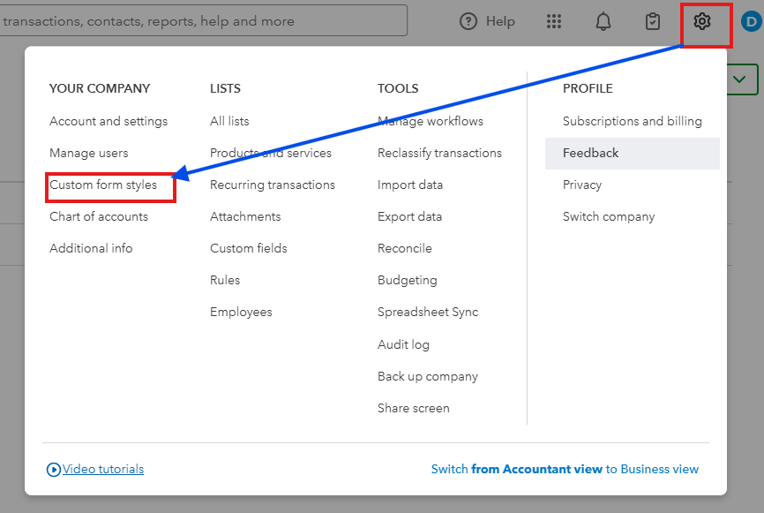Open Reclassify transactions tool
The width and height of the screenshot is (764, 513).
(439, 154)
